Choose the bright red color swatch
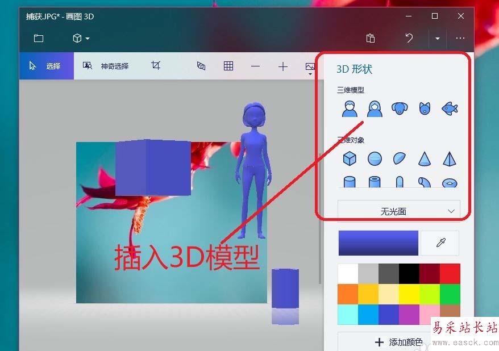This screenshot has height=351, width=499. tap(450, 273)
